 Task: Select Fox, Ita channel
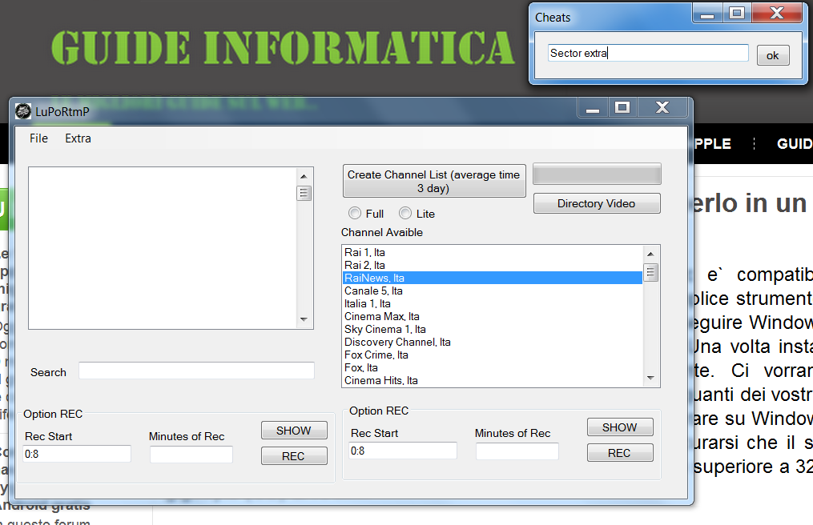(x=493, y=367)
